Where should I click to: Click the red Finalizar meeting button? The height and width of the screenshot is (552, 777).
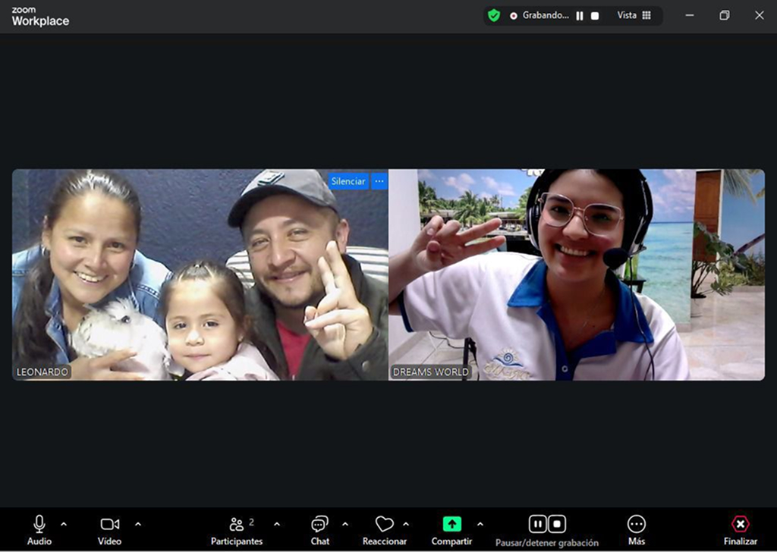pos(740,524)
